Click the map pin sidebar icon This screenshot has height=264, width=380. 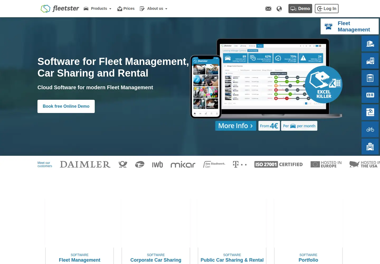pos(370,112)
